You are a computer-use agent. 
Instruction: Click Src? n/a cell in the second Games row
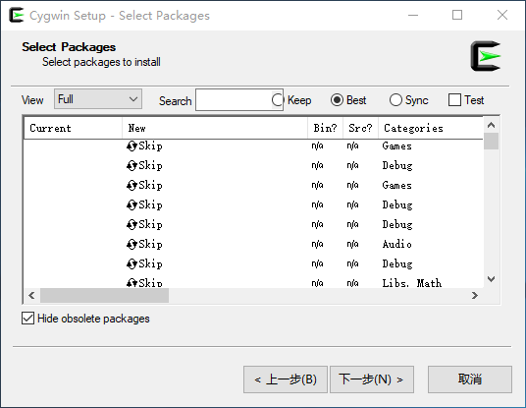(x=352, y=185)
